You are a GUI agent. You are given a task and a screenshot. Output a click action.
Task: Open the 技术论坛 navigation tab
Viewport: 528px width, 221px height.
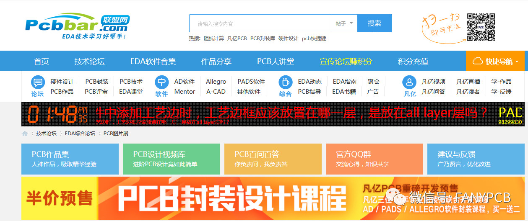coord(89,62)
